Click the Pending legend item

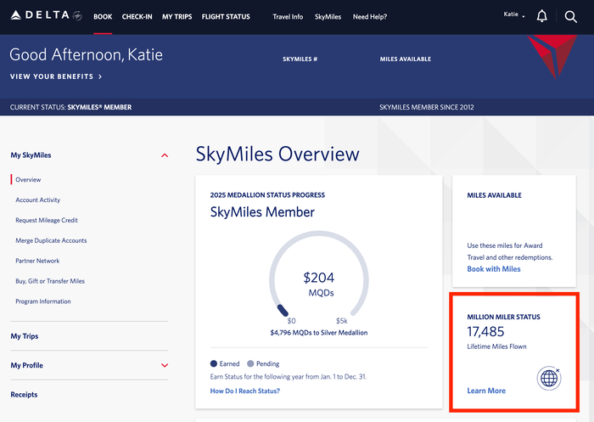coord(263,363)
